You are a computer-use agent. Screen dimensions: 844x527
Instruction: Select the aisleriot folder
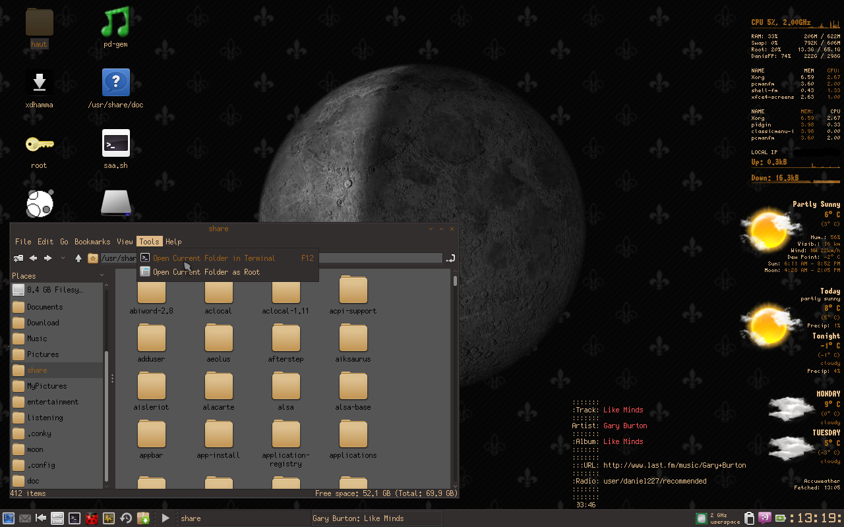click(152, 391)
